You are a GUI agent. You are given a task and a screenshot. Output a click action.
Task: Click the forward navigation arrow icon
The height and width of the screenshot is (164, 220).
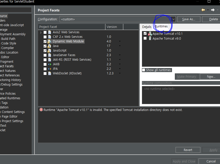pos(213,10)
